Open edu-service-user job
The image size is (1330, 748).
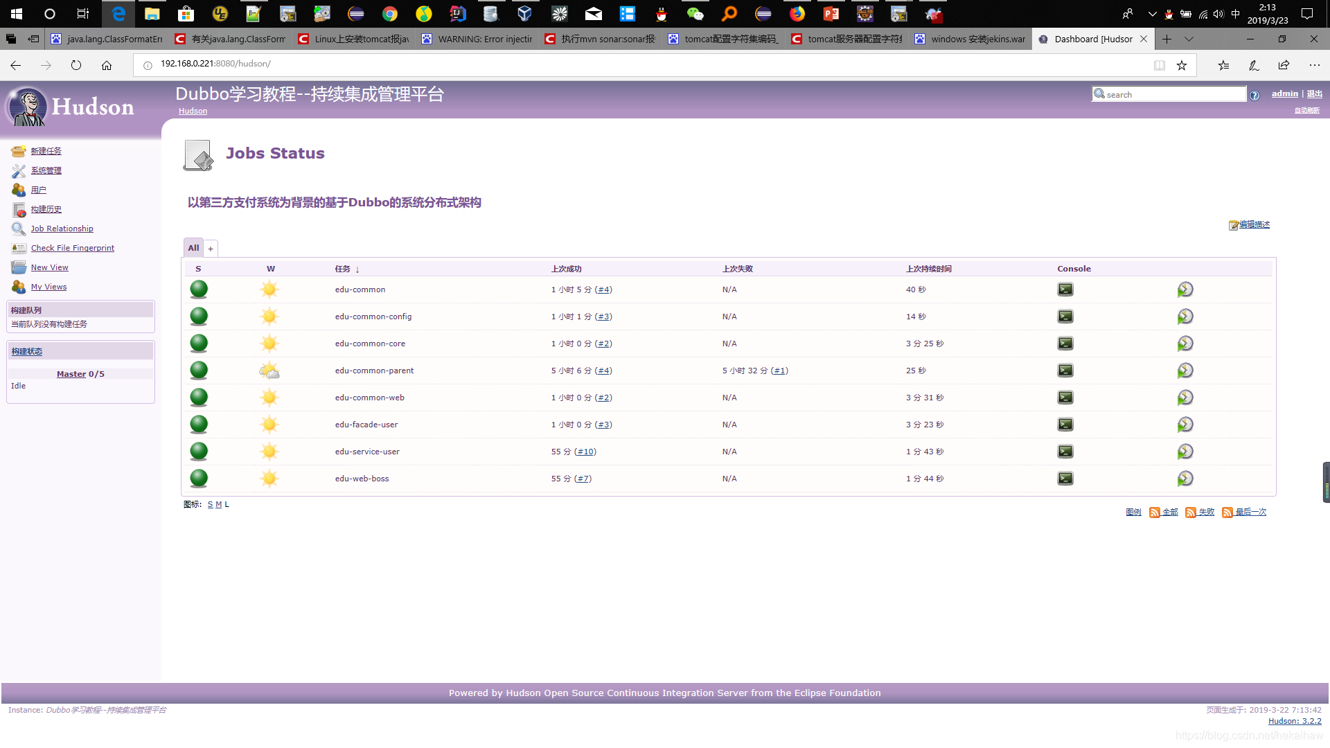[367, 452]
